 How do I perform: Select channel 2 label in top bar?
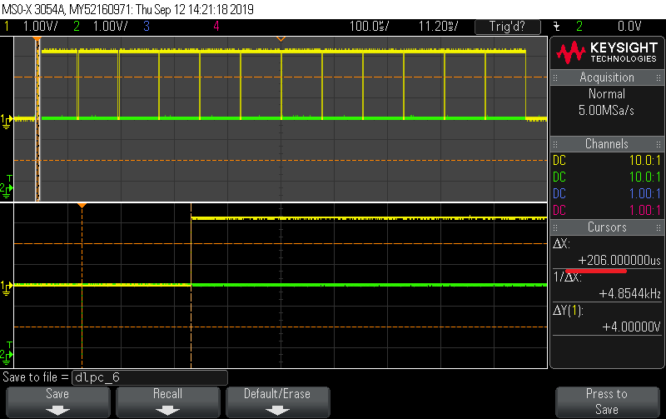tap(77, 27)
